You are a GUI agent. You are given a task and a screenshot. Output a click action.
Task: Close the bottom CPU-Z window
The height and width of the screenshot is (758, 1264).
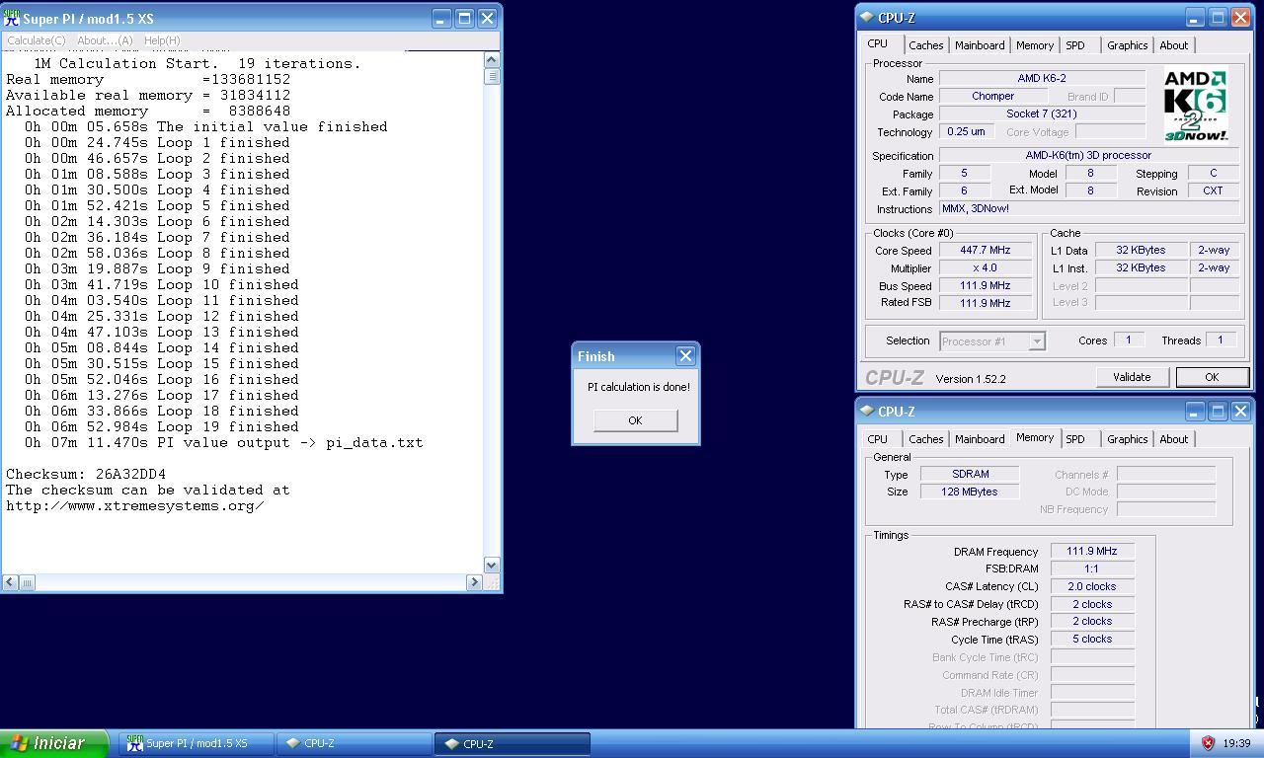[1241, 411]
